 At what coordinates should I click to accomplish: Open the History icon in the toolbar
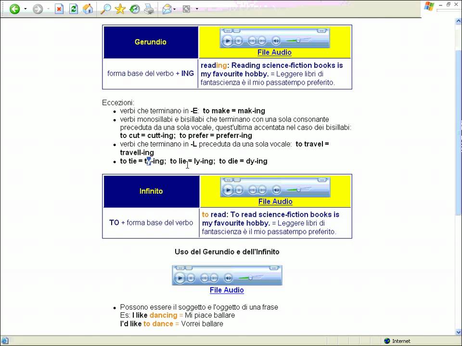[x=135, y=9]
